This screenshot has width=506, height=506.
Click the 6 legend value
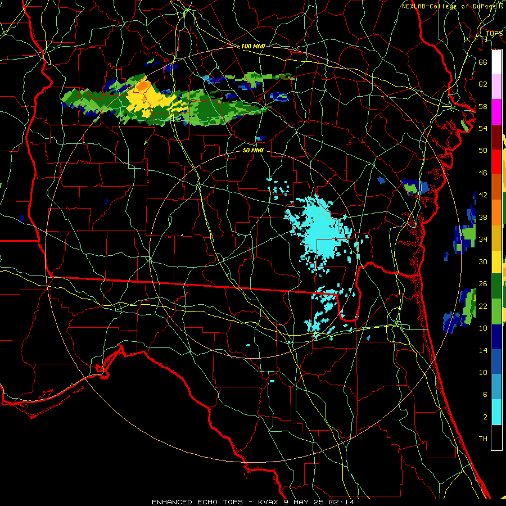(x=485, y=394)
